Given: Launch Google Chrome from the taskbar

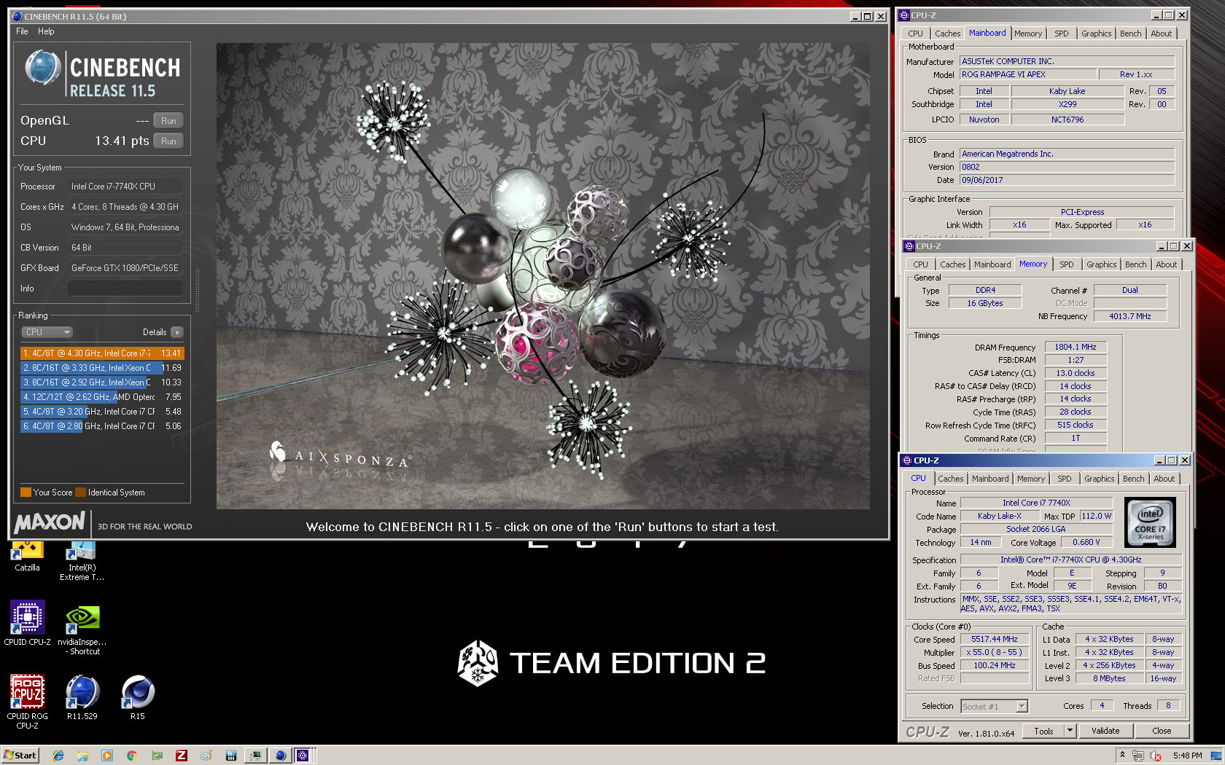Looking at the screenshot, I should click(132, 756).
